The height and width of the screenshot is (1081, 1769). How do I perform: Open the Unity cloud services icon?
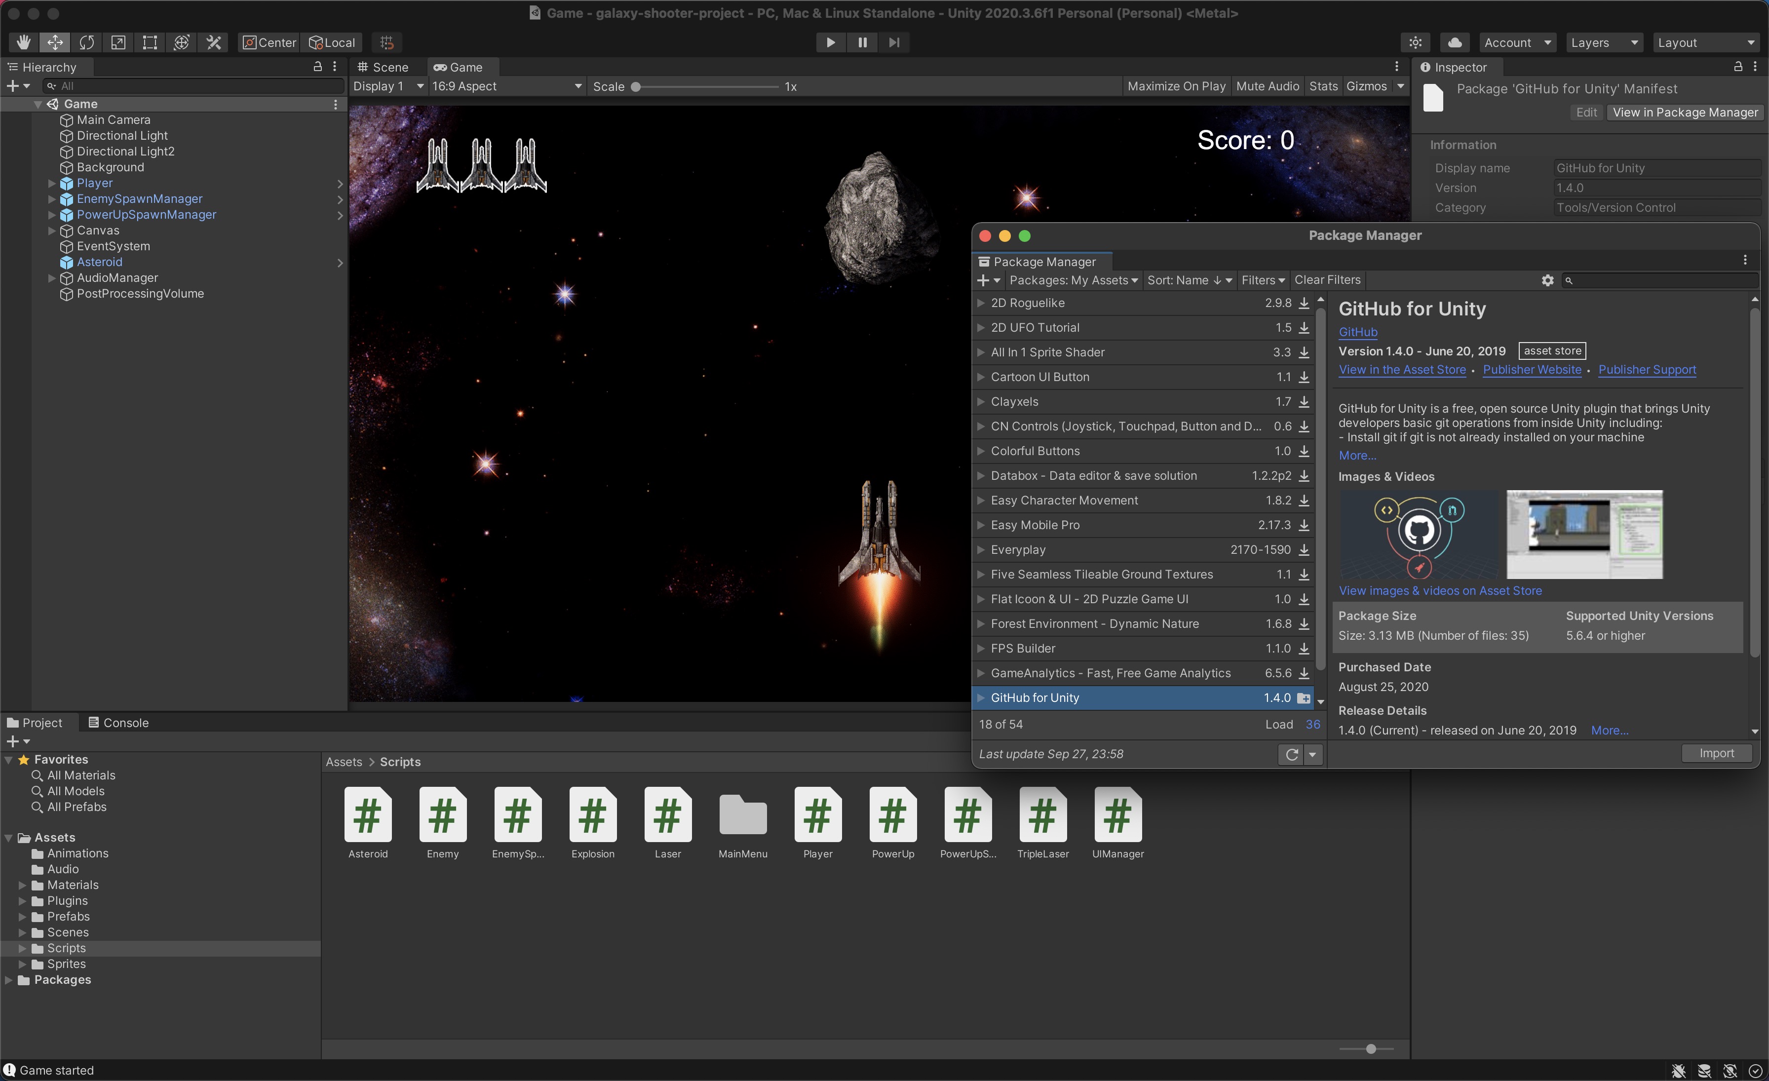coord(1455,42)
